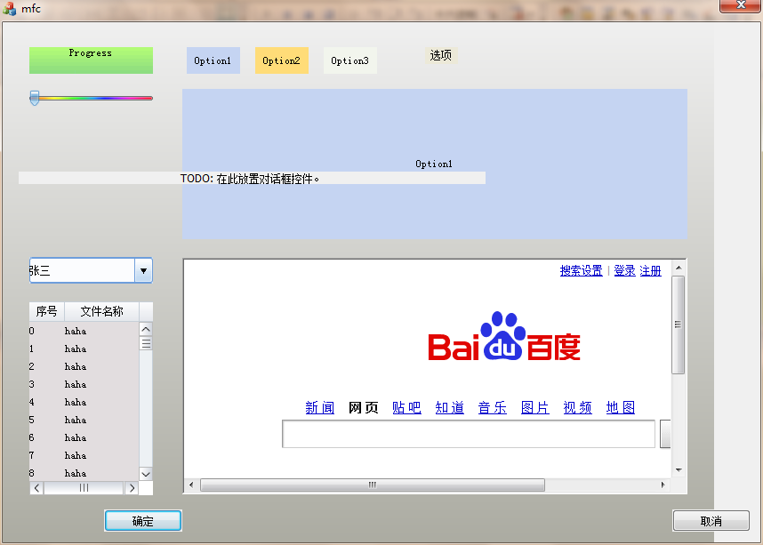Viewport: 763px width, 545px height.
Task: Click the mfc application icon in title bar
Action: point(9,9)
